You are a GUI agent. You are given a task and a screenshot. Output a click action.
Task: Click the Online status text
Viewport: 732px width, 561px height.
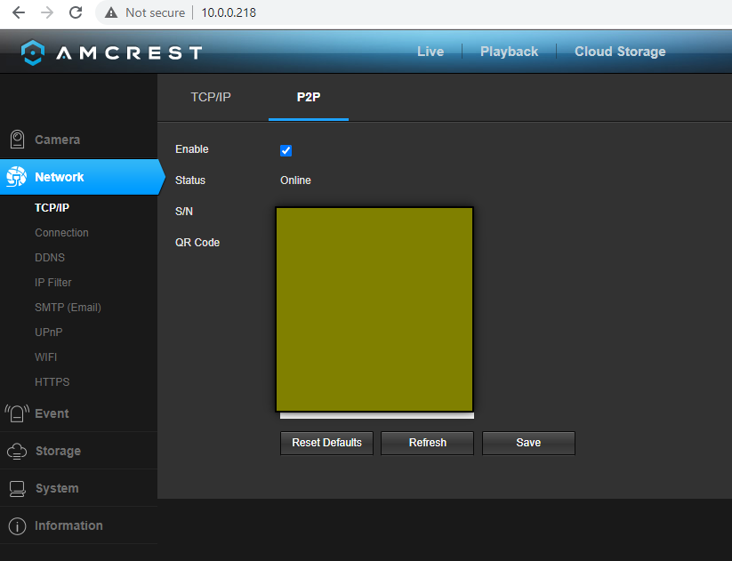(x=295, y=180)
